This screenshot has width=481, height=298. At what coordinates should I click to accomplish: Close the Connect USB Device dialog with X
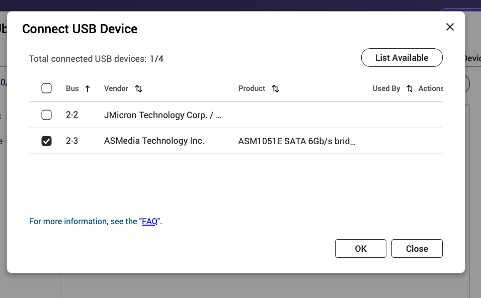tap(450, 27)
